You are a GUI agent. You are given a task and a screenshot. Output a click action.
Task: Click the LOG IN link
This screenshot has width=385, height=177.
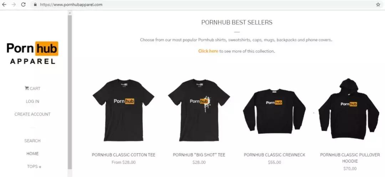tap(32, 101)
